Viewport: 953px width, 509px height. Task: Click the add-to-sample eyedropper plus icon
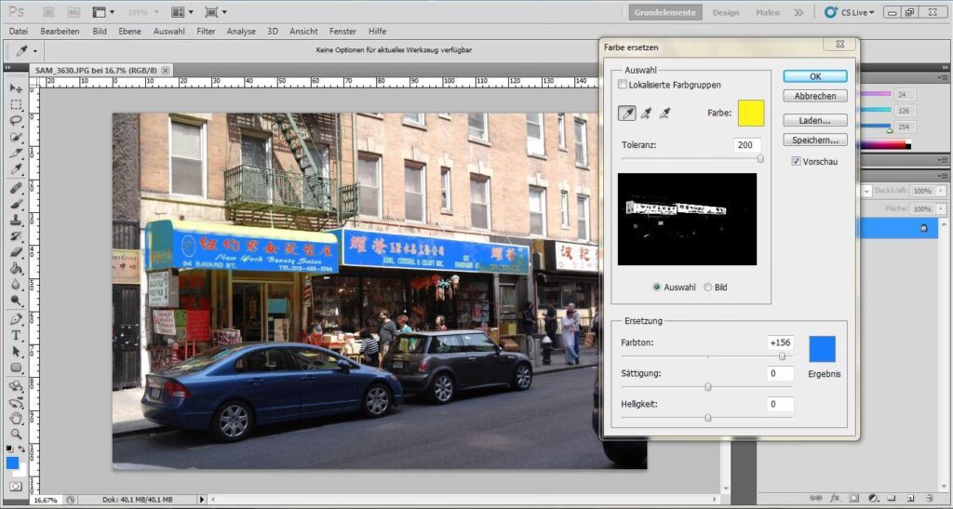pyautogui.click(x=646, y=114)
